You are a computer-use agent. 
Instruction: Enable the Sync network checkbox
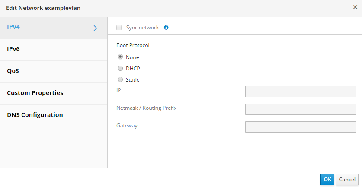point(119,28)
